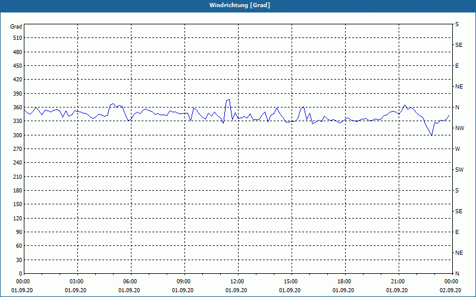The width and height of the screenshot is (476, 297).
Task: Select E compass label at 90 level
Action: (x=457, y=232)
